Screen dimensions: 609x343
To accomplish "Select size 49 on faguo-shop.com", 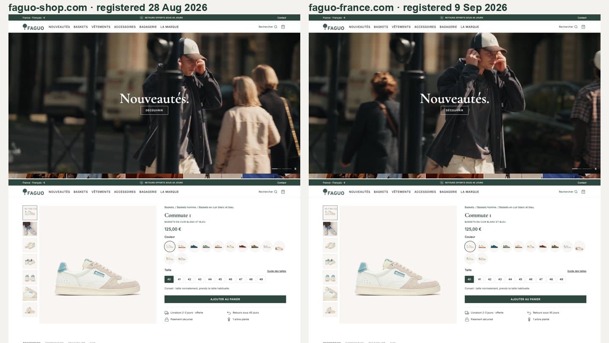I will click(261, 279).
